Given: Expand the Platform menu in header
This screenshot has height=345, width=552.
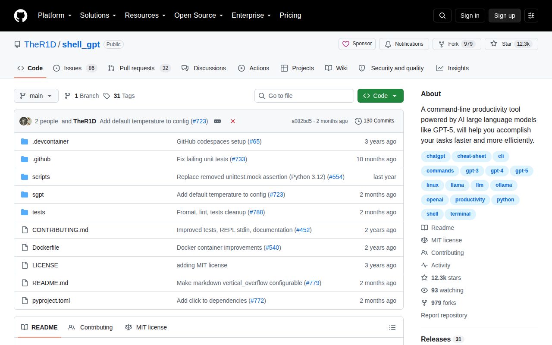Looking at the screenshot, I should tap(56, 16).
